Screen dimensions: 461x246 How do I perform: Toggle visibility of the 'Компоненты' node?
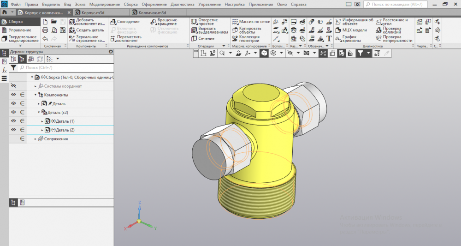click(x=13, y=95)
